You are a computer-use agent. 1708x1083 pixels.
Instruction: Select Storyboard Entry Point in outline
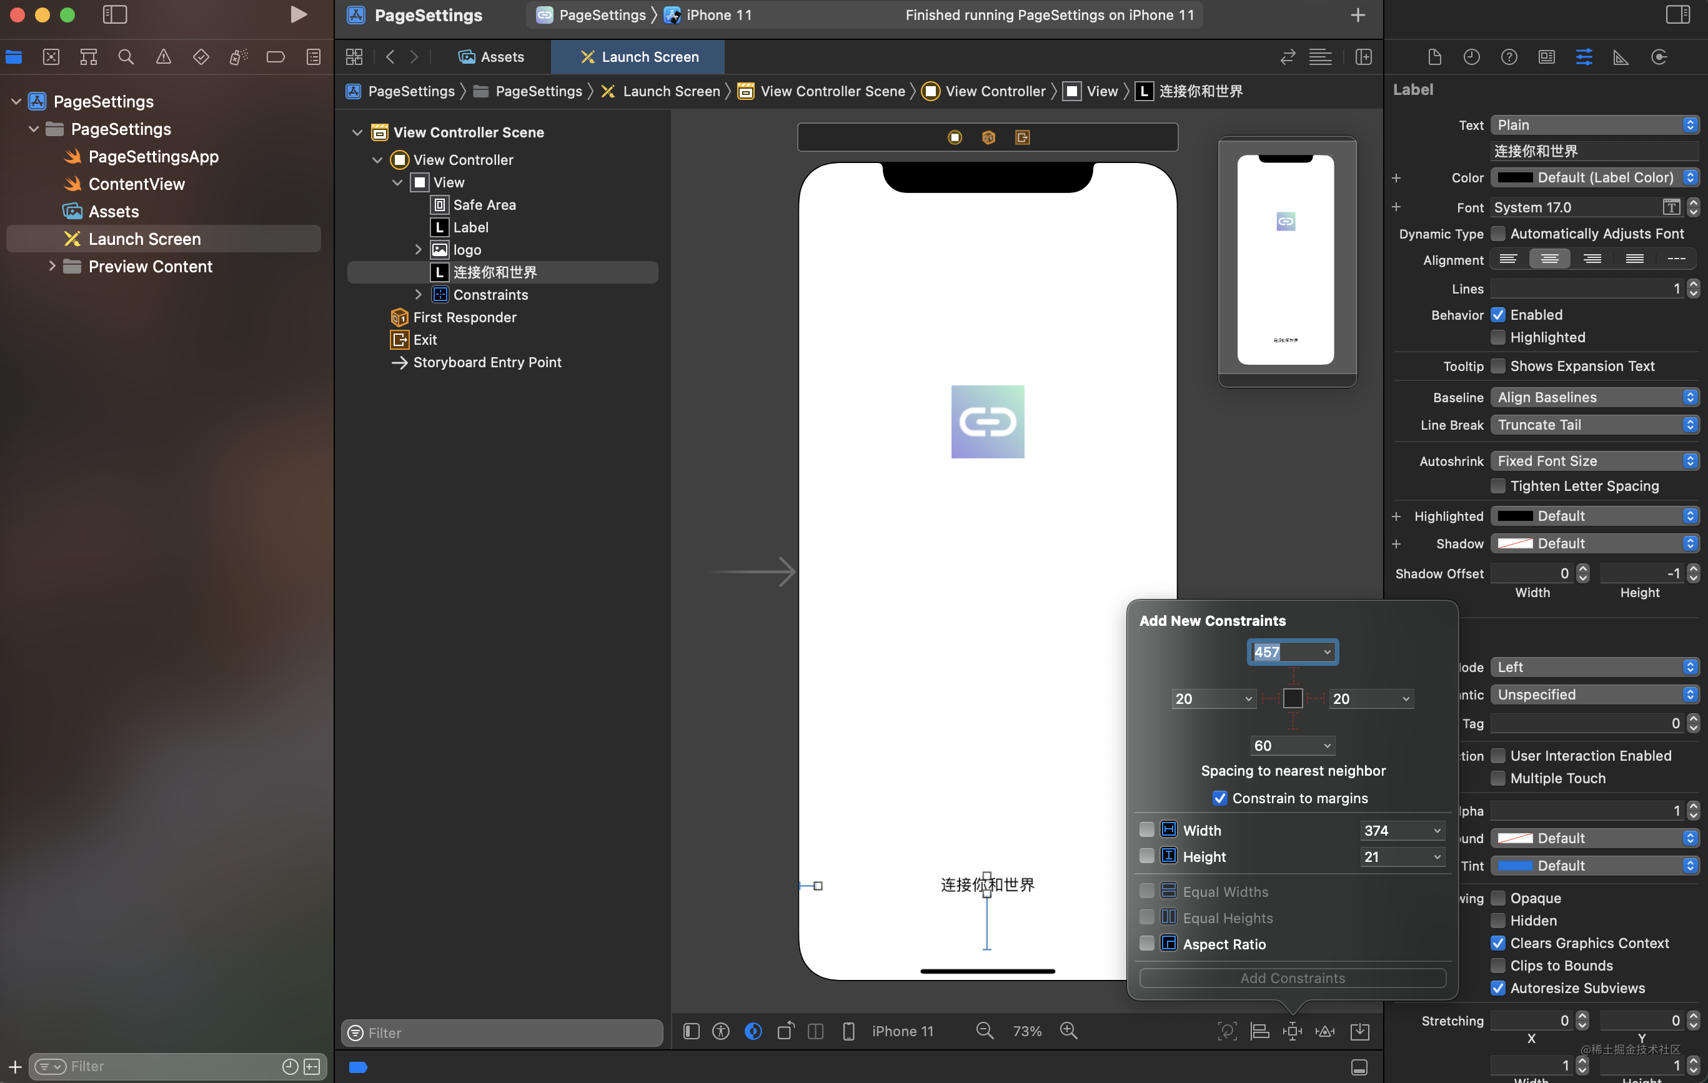pos(487,362)
